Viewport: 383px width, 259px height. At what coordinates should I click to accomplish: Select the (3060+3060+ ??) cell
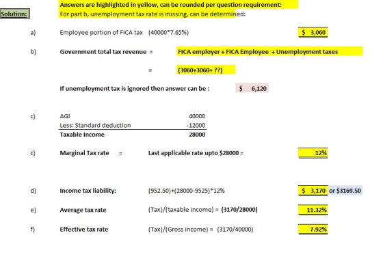coord(206,70)
